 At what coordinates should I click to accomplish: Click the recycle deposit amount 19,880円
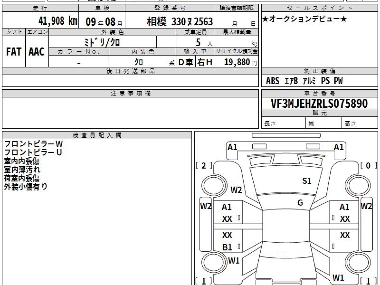240,62
